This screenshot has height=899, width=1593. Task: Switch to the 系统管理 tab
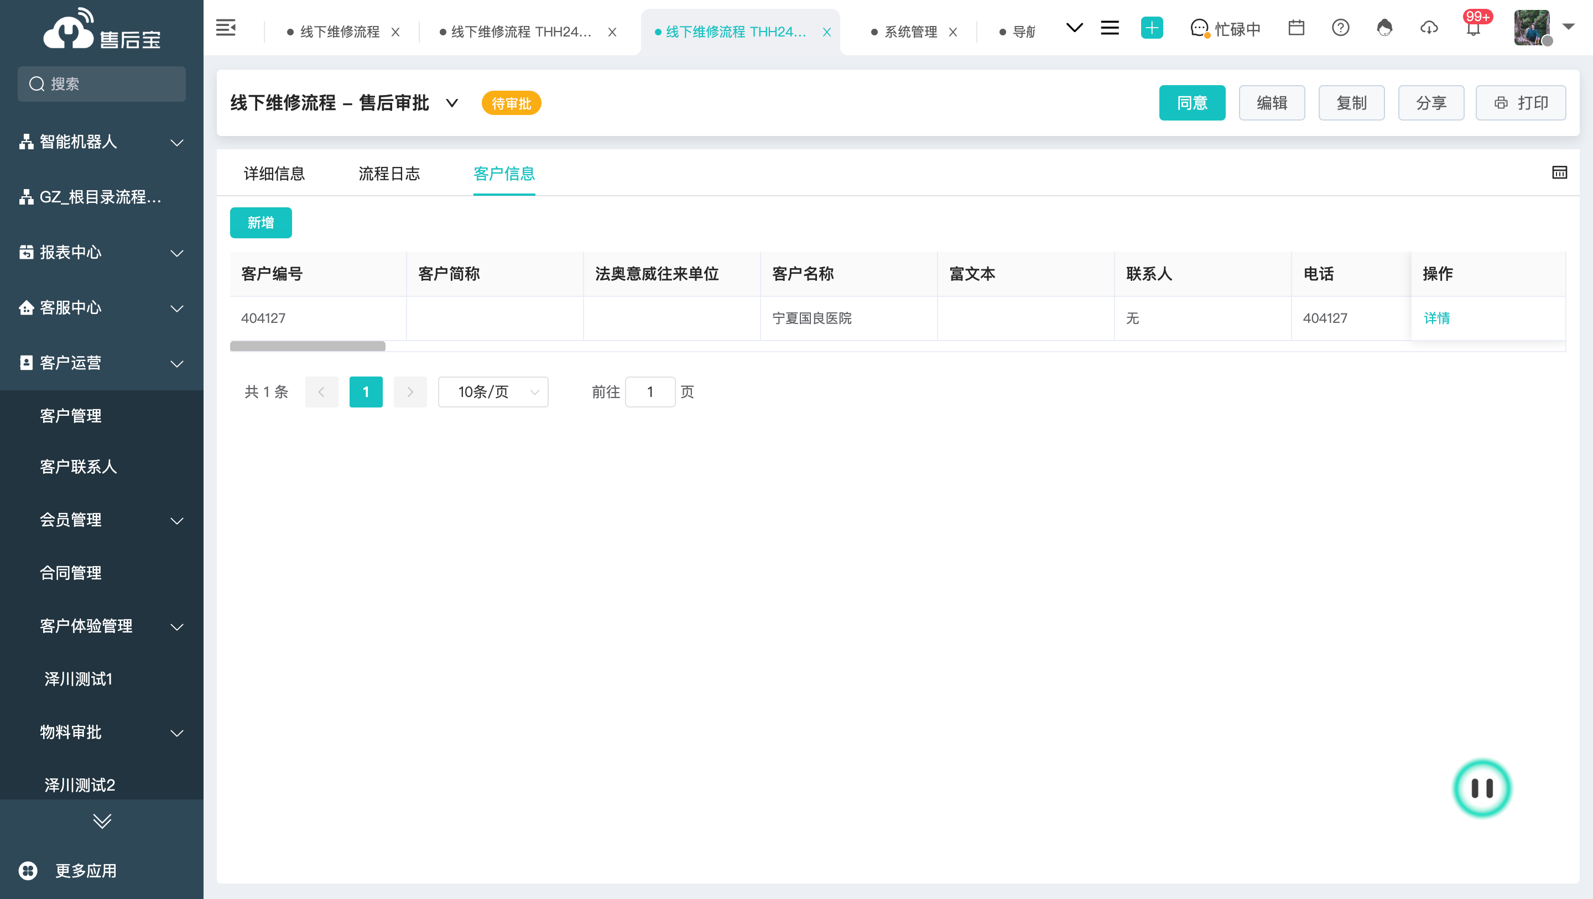click(910, 32)
